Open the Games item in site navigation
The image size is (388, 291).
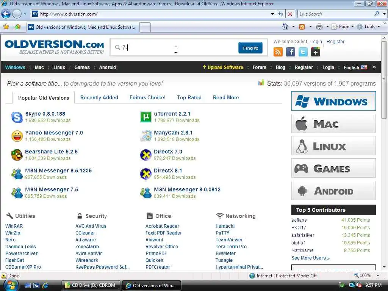click(x=82, y=67)
